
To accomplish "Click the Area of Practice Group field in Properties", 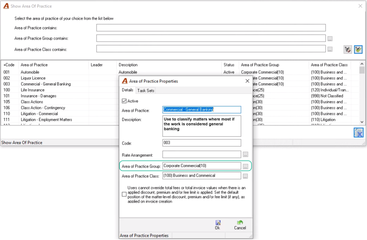I will 201,166.
